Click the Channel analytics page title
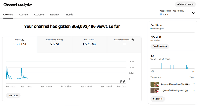Screen dimensions: 200x107 18,5
